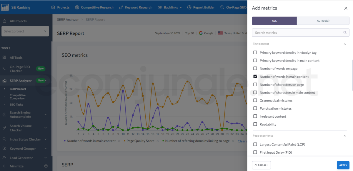Click the Index Status Checker icon

(x=4, y=139)
